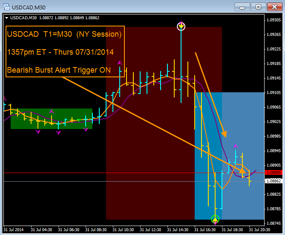Select the yellow arrow in the white circle at the top

tap(181, 26)
